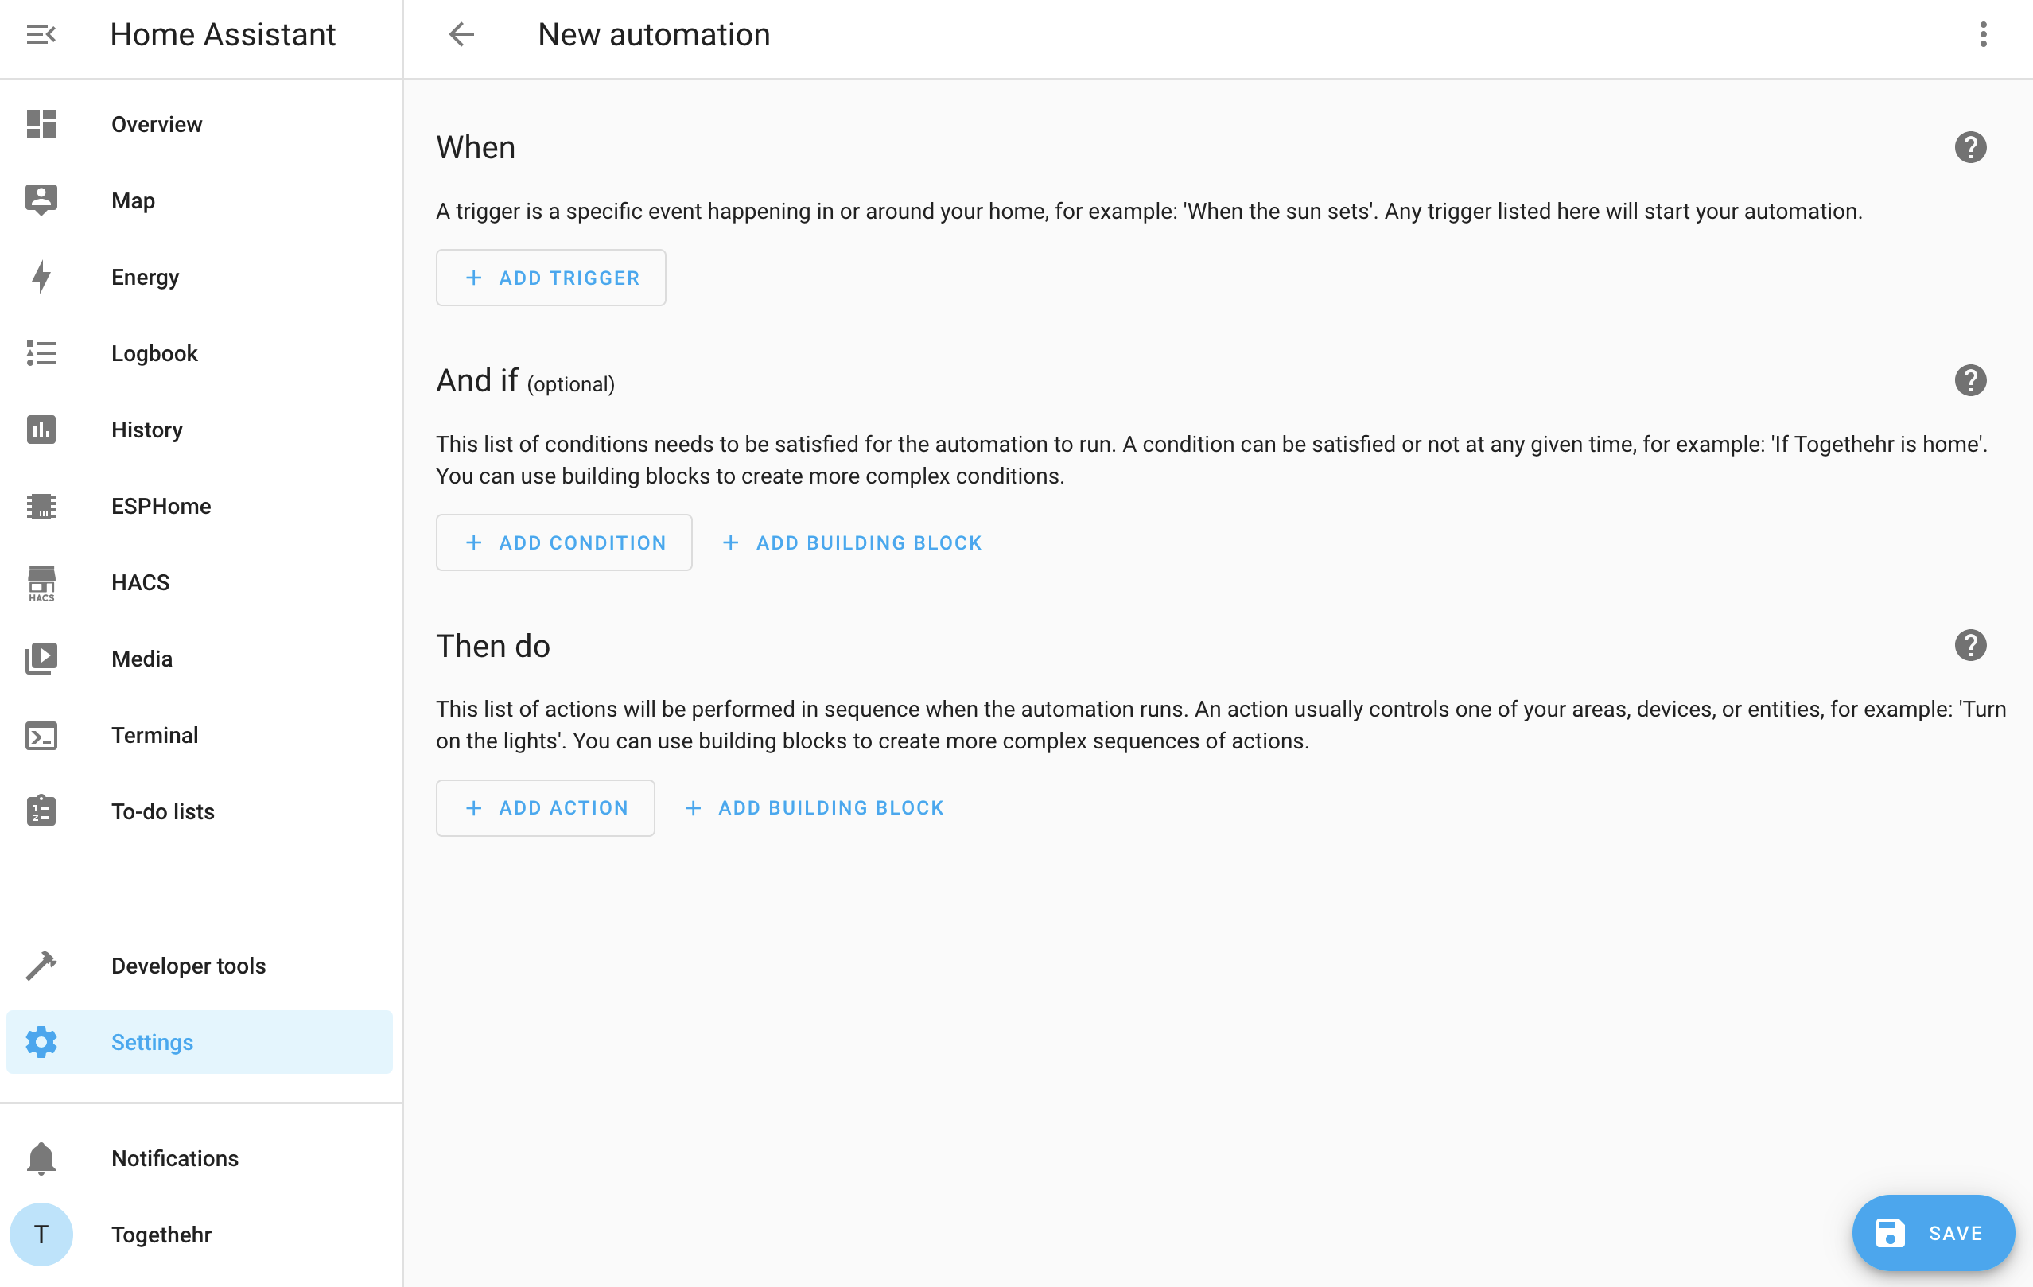Open the Energy panel

pos(146,277)
